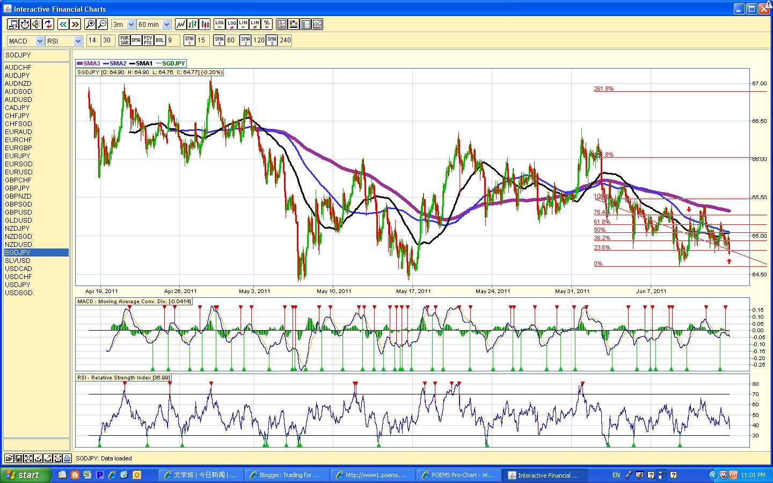Toggle the SMA 3 moving average

(x=272, y=40)
